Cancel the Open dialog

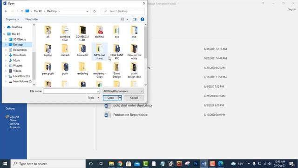point(134,98)
